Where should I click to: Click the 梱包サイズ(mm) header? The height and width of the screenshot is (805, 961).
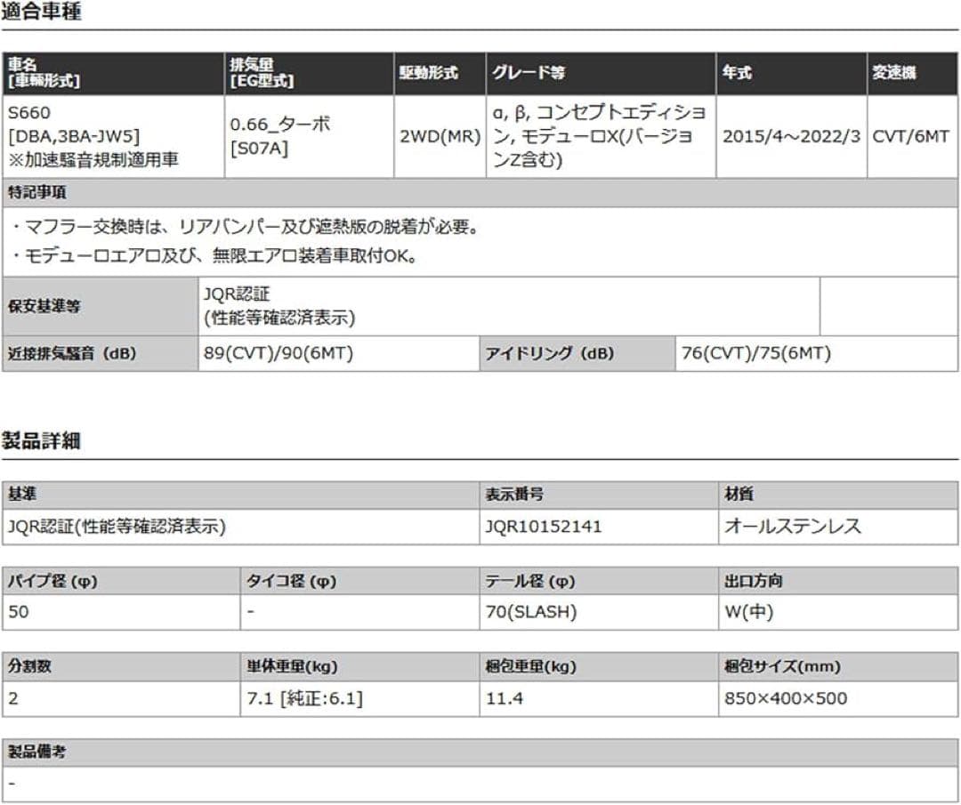tap(838, 666)
